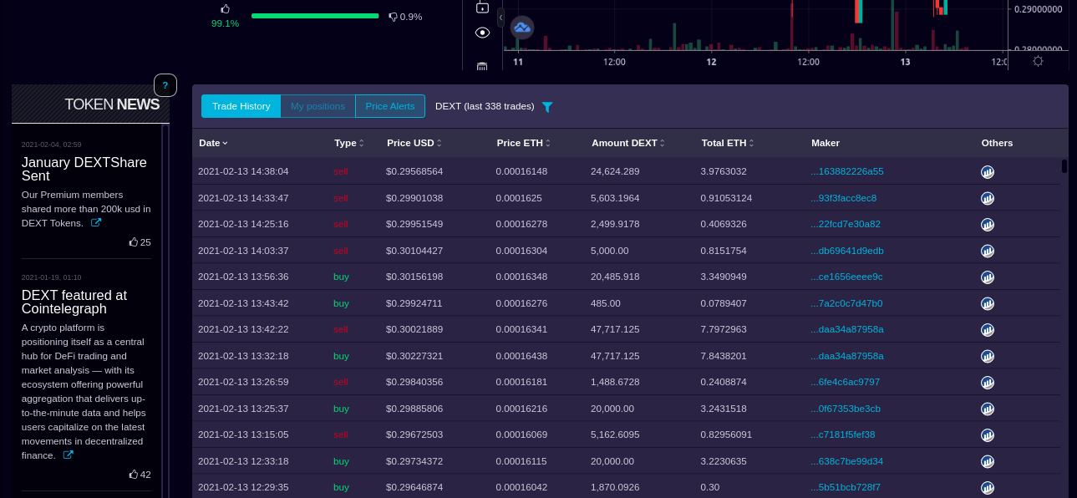The width and height of the screenshot is (1077, 498).
Task: Click the trade table vertical scrollbar
Action: [1064, 165]
